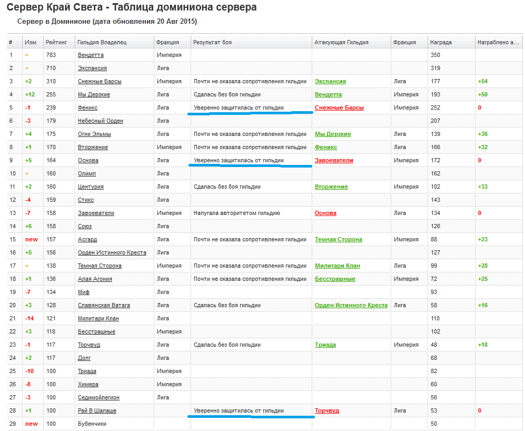Select the Огни Эльмы guild link
The width and height of the screenshot is (525, 431).
coord(94,134)
